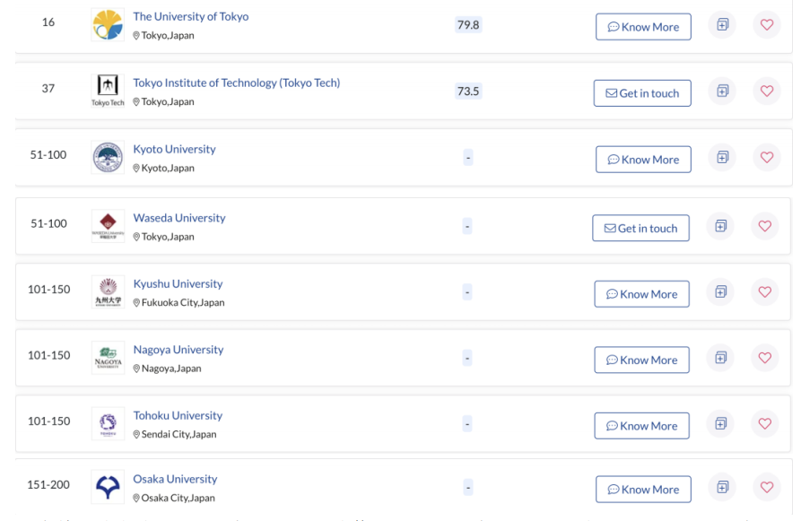801x521 pixels.
Task: Select the 151-200 rank text
Action: coord(48,484)
